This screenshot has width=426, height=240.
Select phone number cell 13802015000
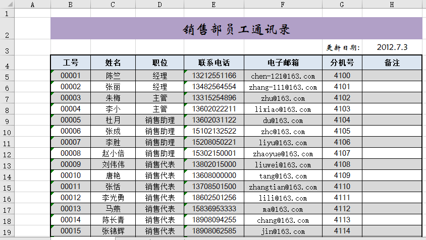point(214,164)
